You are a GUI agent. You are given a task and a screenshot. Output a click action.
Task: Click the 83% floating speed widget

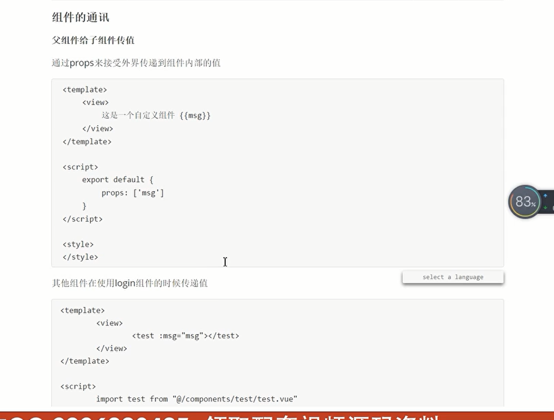525,202
